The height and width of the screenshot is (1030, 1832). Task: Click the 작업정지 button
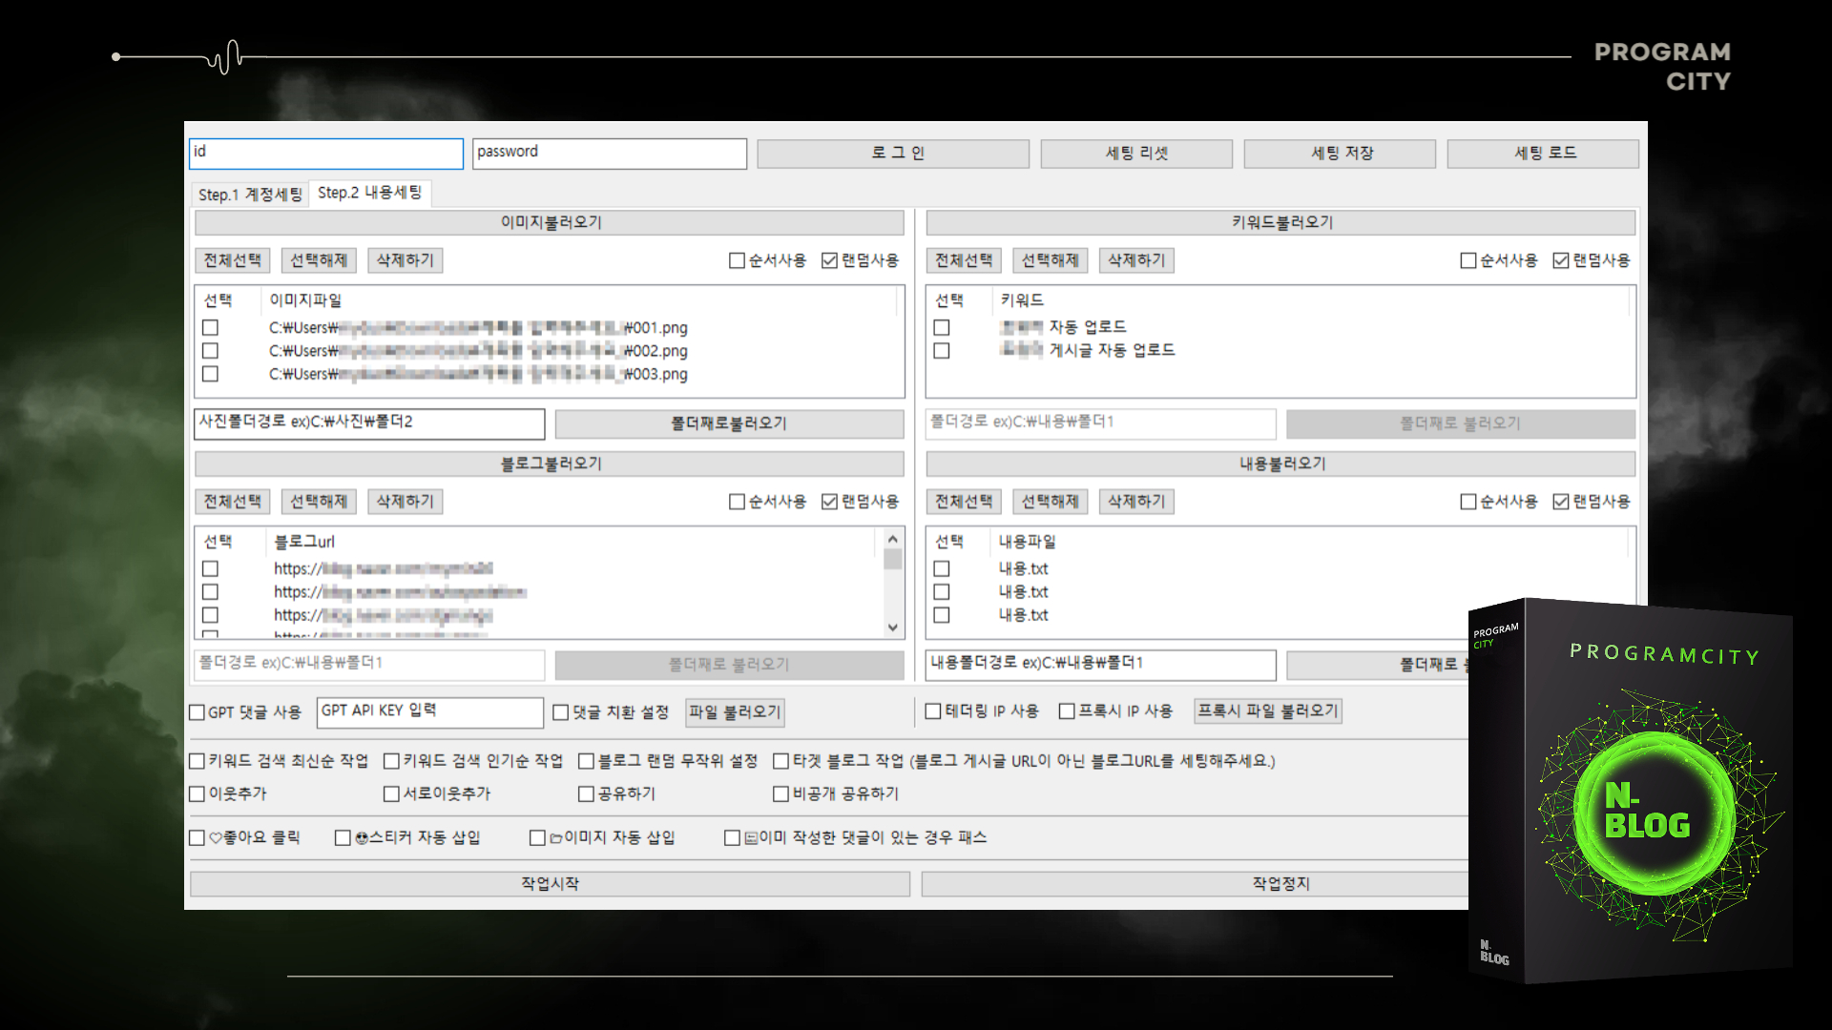(x=1195, y=884)
